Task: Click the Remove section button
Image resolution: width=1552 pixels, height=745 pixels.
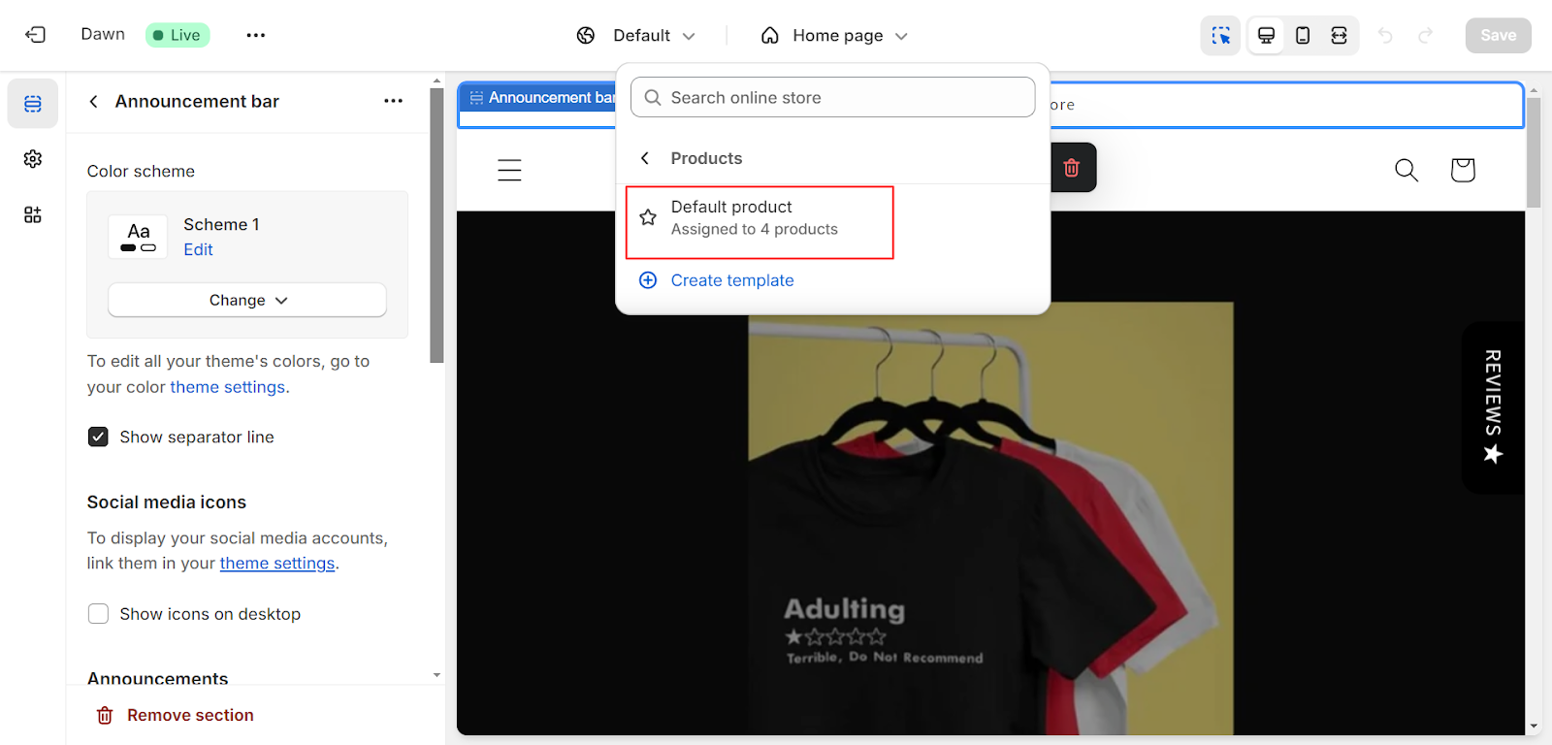Action: (x=175, y=715)
